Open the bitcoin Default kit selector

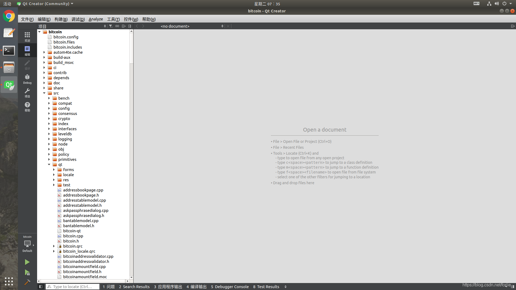pos(27,244)
